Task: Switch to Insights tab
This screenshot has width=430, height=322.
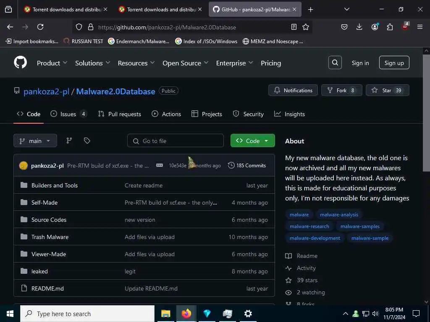Action: [289, 114]
